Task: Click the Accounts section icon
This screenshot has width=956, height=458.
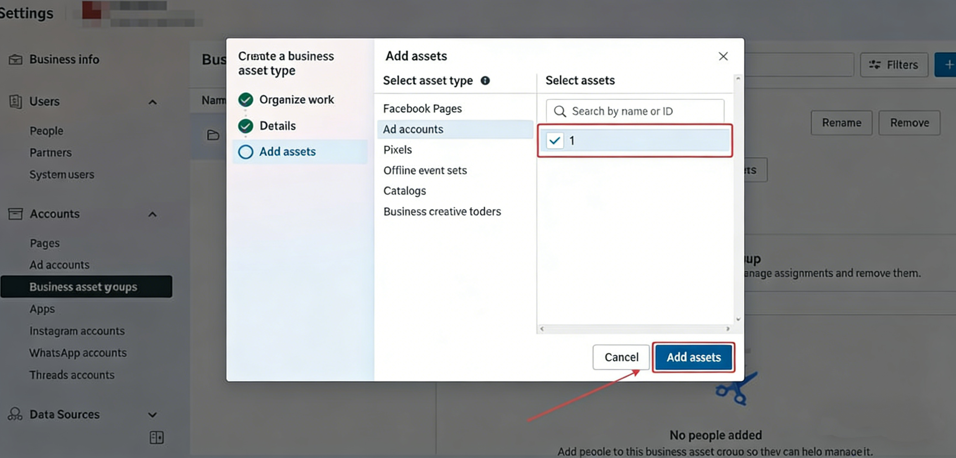Action: (15, 214)
